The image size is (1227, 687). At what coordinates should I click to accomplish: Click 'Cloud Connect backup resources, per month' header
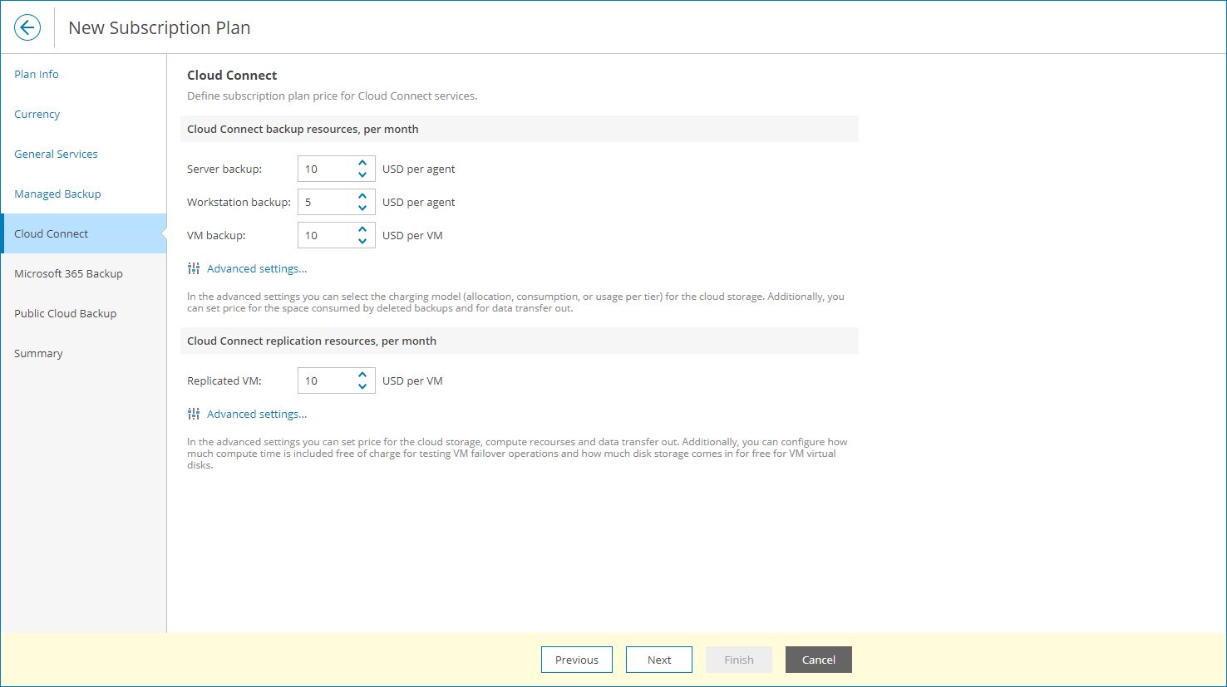pos(303,129)
